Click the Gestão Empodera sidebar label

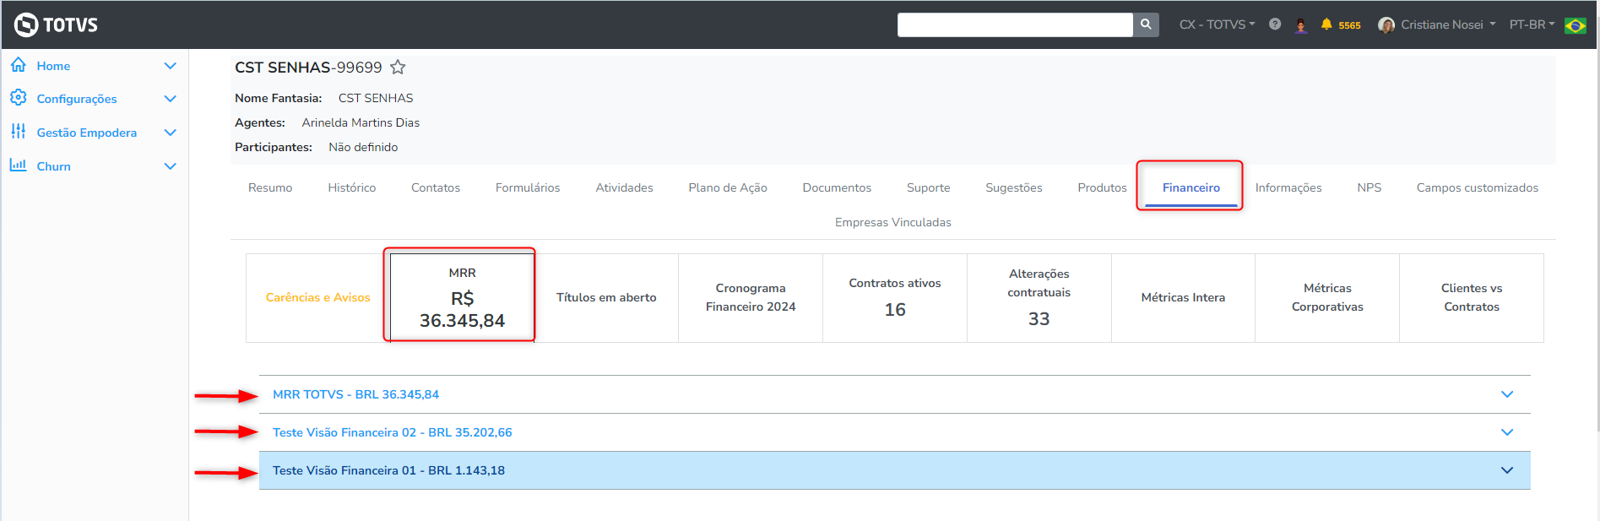point(87,133)
